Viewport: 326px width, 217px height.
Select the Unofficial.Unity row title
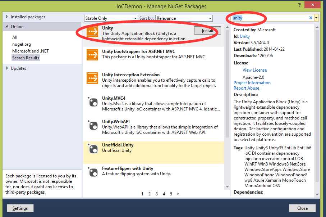[x=118, y=145]
